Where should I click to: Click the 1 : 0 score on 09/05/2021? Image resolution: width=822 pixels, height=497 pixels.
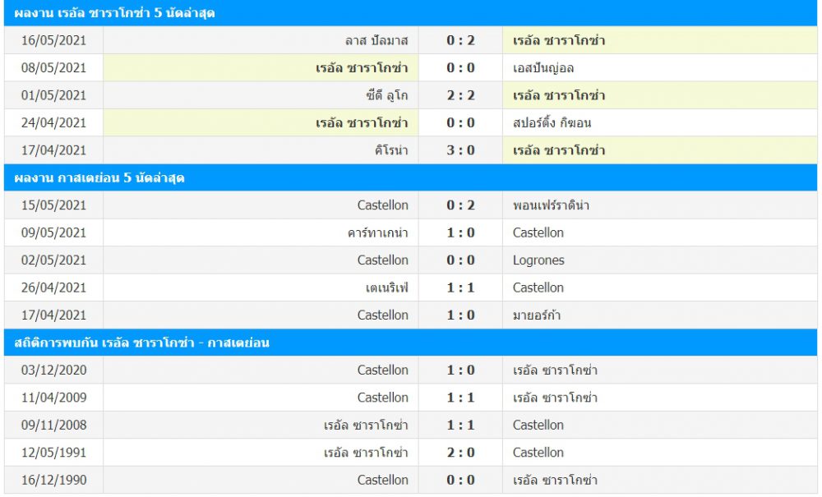[x=460, y=232]
